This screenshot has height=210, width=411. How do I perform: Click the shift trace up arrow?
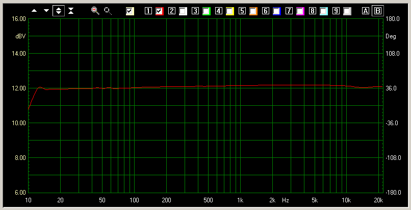point(34,10)
